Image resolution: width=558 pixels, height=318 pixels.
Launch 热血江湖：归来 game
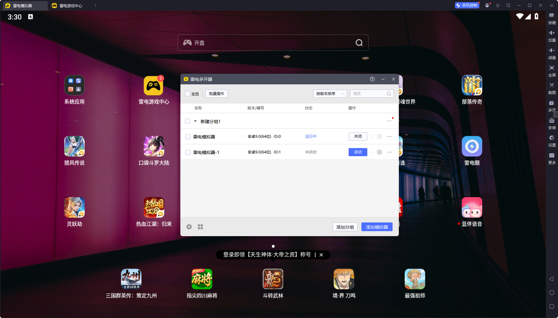pyautogui.click(x=154, y=207)
